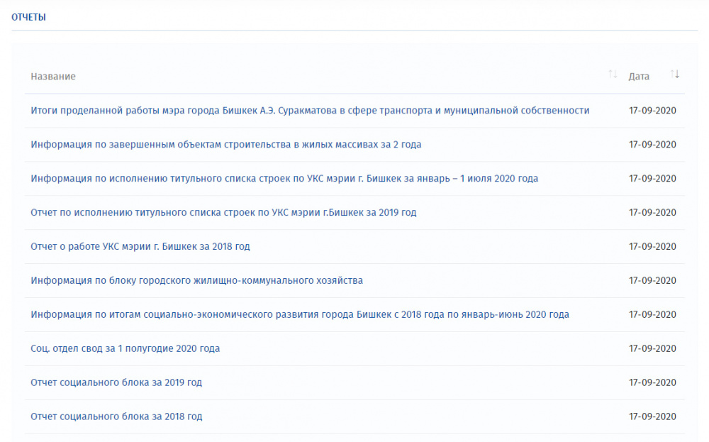Sort reports by Дата column header
Screen dimensions: 709x442
point(639,76)
